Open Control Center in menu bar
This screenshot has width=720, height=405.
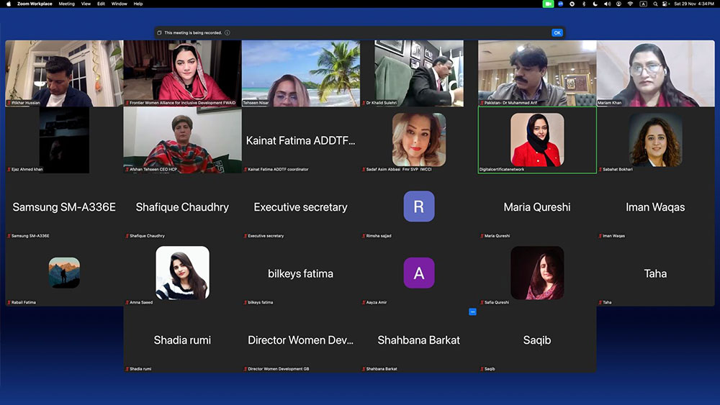coord(665,4)
